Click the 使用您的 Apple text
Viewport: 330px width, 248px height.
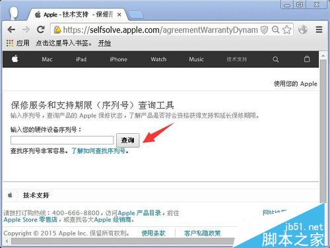click(296, 84)
